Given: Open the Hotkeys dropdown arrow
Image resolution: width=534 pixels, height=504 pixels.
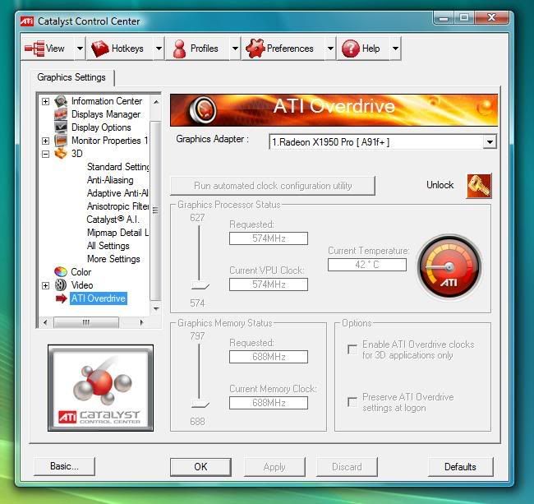Looking at the screenshot, I should pos(159,49).
